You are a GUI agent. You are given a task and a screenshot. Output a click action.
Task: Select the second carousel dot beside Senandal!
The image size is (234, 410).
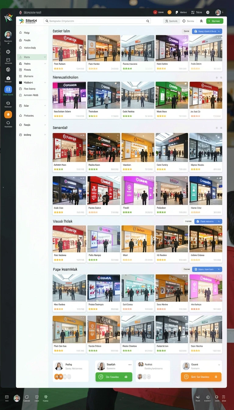coord(221,128)
